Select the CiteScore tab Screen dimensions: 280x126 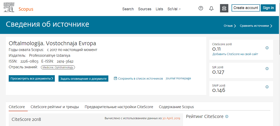point(17,107)
